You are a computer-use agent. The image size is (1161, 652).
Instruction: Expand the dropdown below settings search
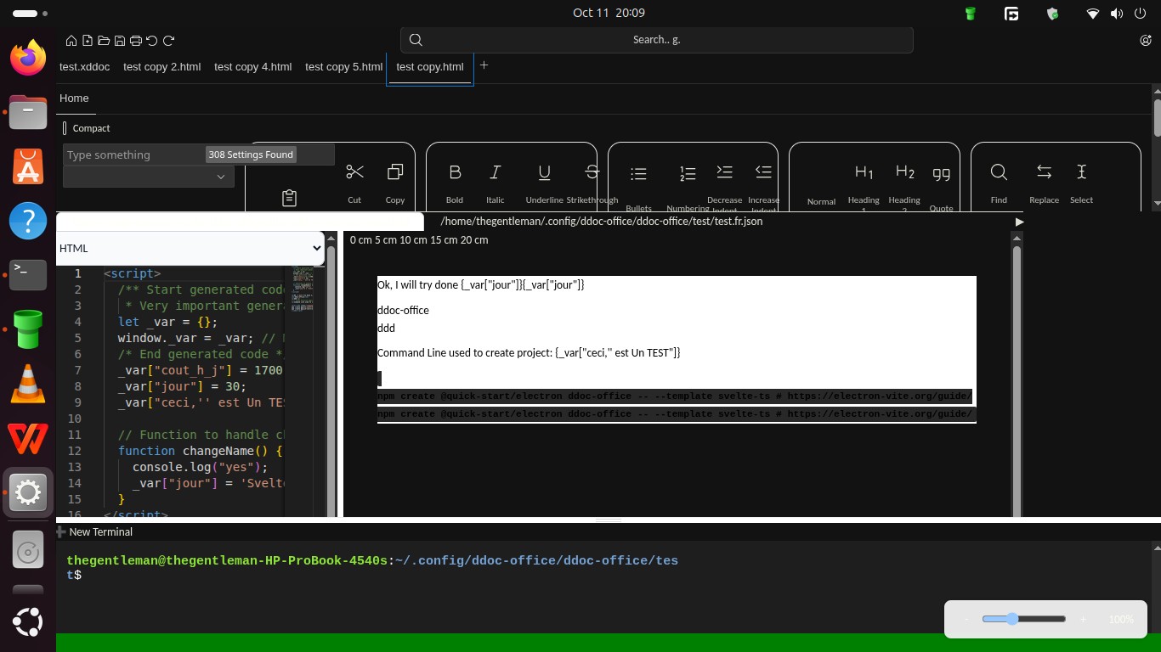pyautogui.click(x=149, y=177)
